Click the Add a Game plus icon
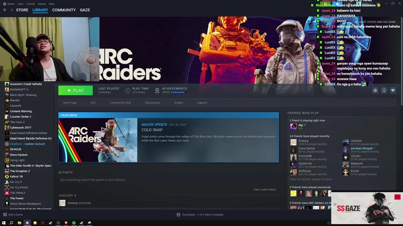Screen dimensions: 403x226 pyautogui.click(x=5, y=215)
